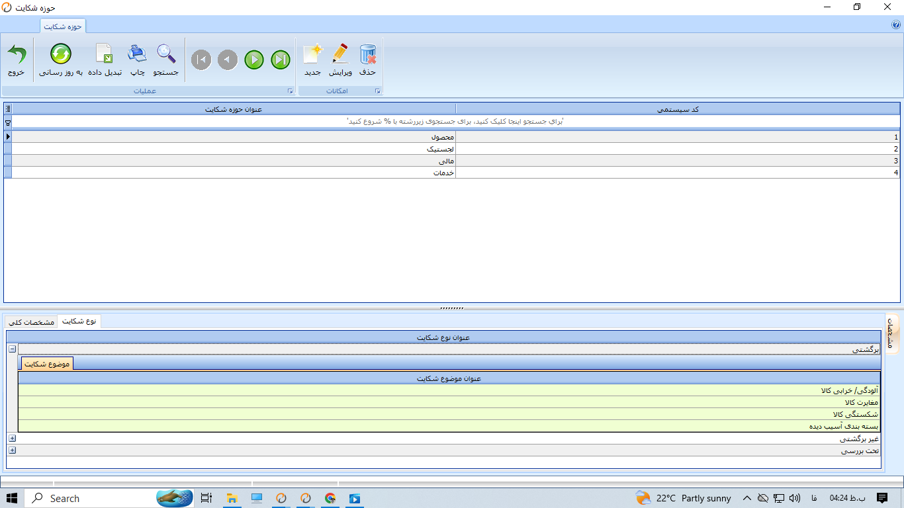Open the grid column chooser icon
904x508 pixels.
point(8,108)
